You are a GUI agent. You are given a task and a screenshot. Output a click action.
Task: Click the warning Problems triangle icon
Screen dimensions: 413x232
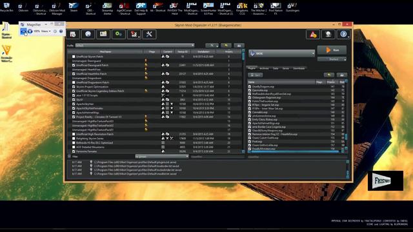point(313,34)
